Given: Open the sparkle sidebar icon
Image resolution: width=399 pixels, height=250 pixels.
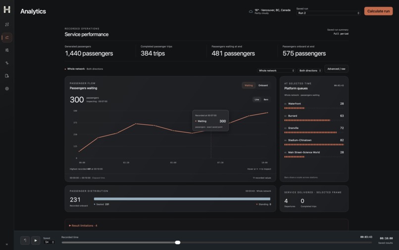Looking at the screenshot, I should point(7,63).
